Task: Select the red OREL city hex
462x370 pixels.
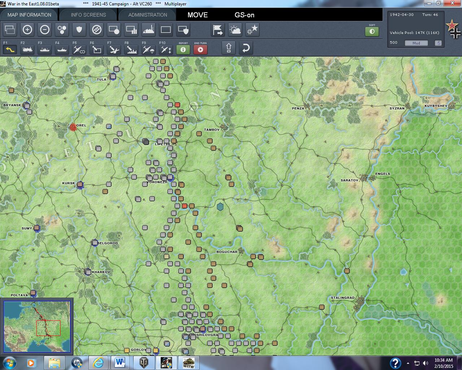Action: tap(73, 127)
